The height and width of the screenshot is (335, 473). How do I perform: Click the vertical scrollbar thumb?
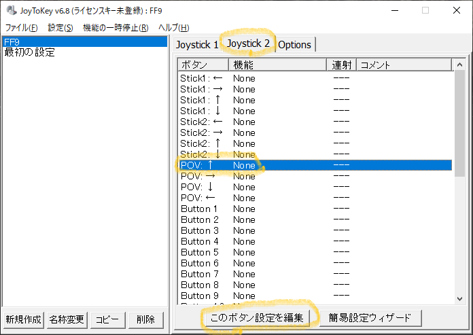pos(459,124)
